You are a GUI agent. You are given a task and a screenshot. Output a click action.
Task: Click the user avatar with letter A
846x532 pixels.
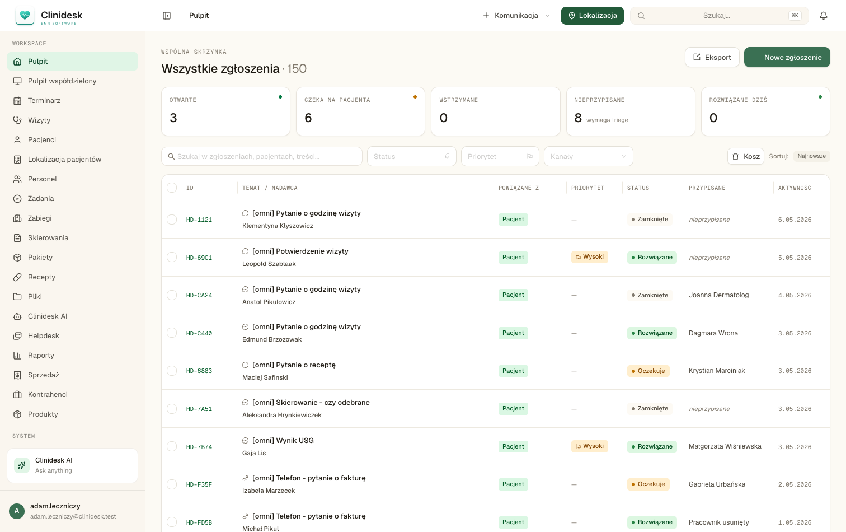17,511
